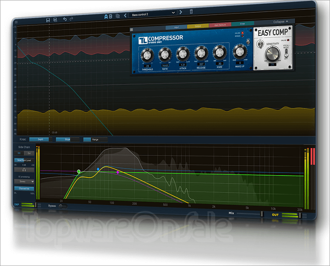The height and width of the screenshot is (266, 330).
Task: Adjust the SideChain Level slider
Action: coord(24,160)
